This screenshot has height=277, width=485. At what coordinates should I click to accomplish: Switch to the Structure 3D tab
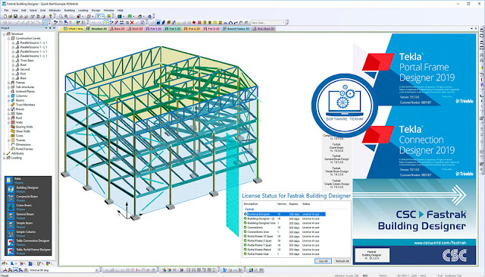96,29
